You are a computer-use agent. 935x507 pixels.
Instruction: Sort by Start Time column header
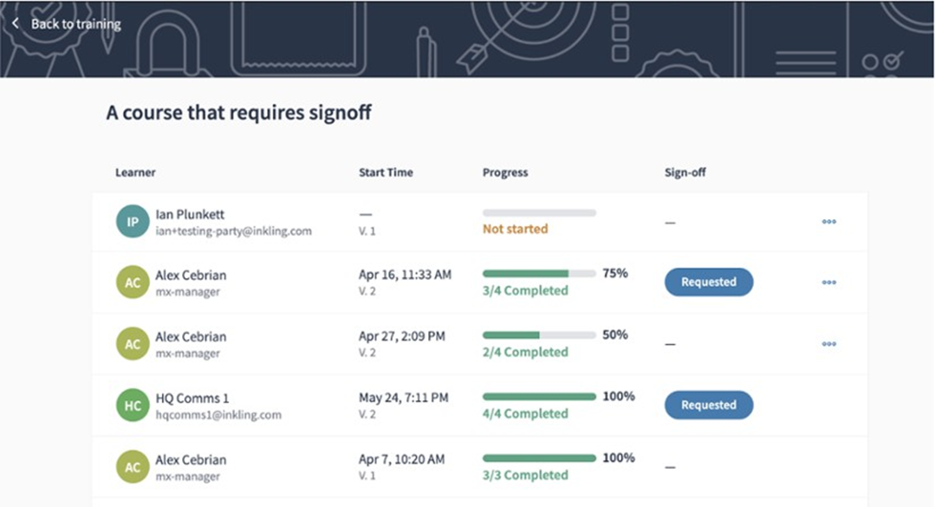386,172
